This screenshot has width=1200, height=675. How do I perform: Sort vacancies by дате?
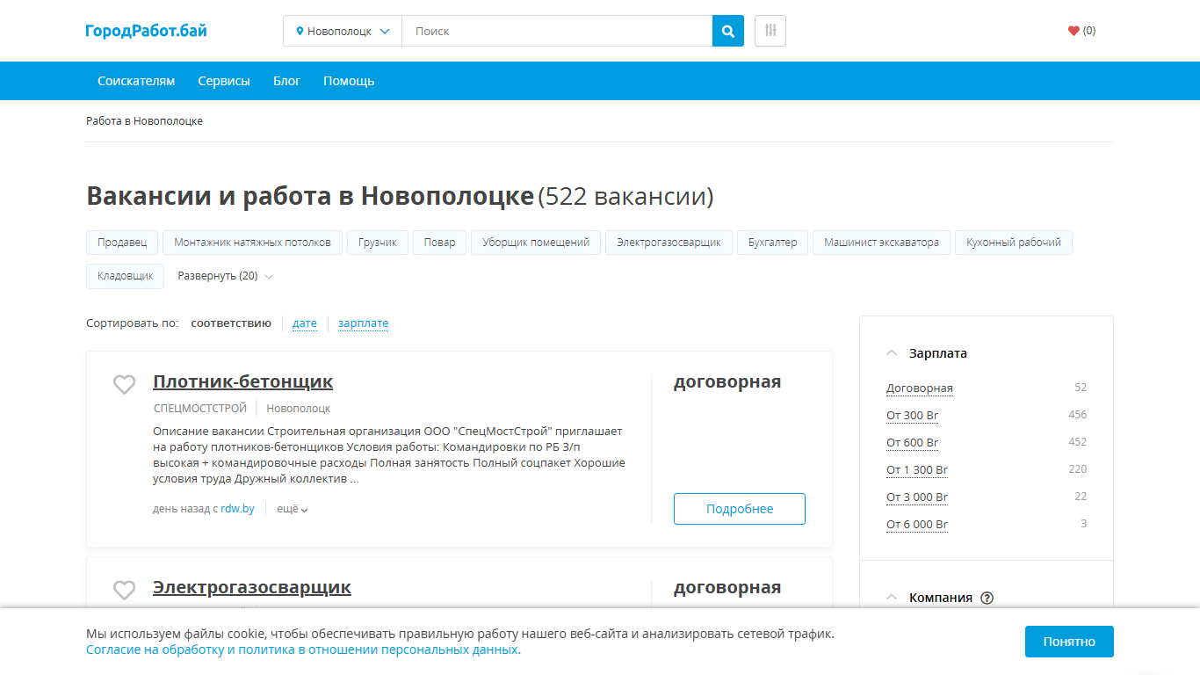coord(305,323)
